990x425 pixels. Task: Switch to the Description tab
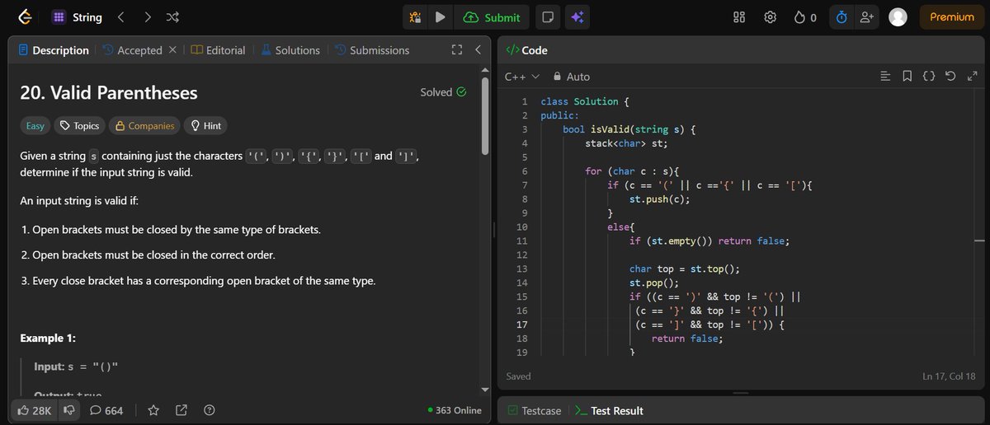pyautogui.click(x=53, y=50)
